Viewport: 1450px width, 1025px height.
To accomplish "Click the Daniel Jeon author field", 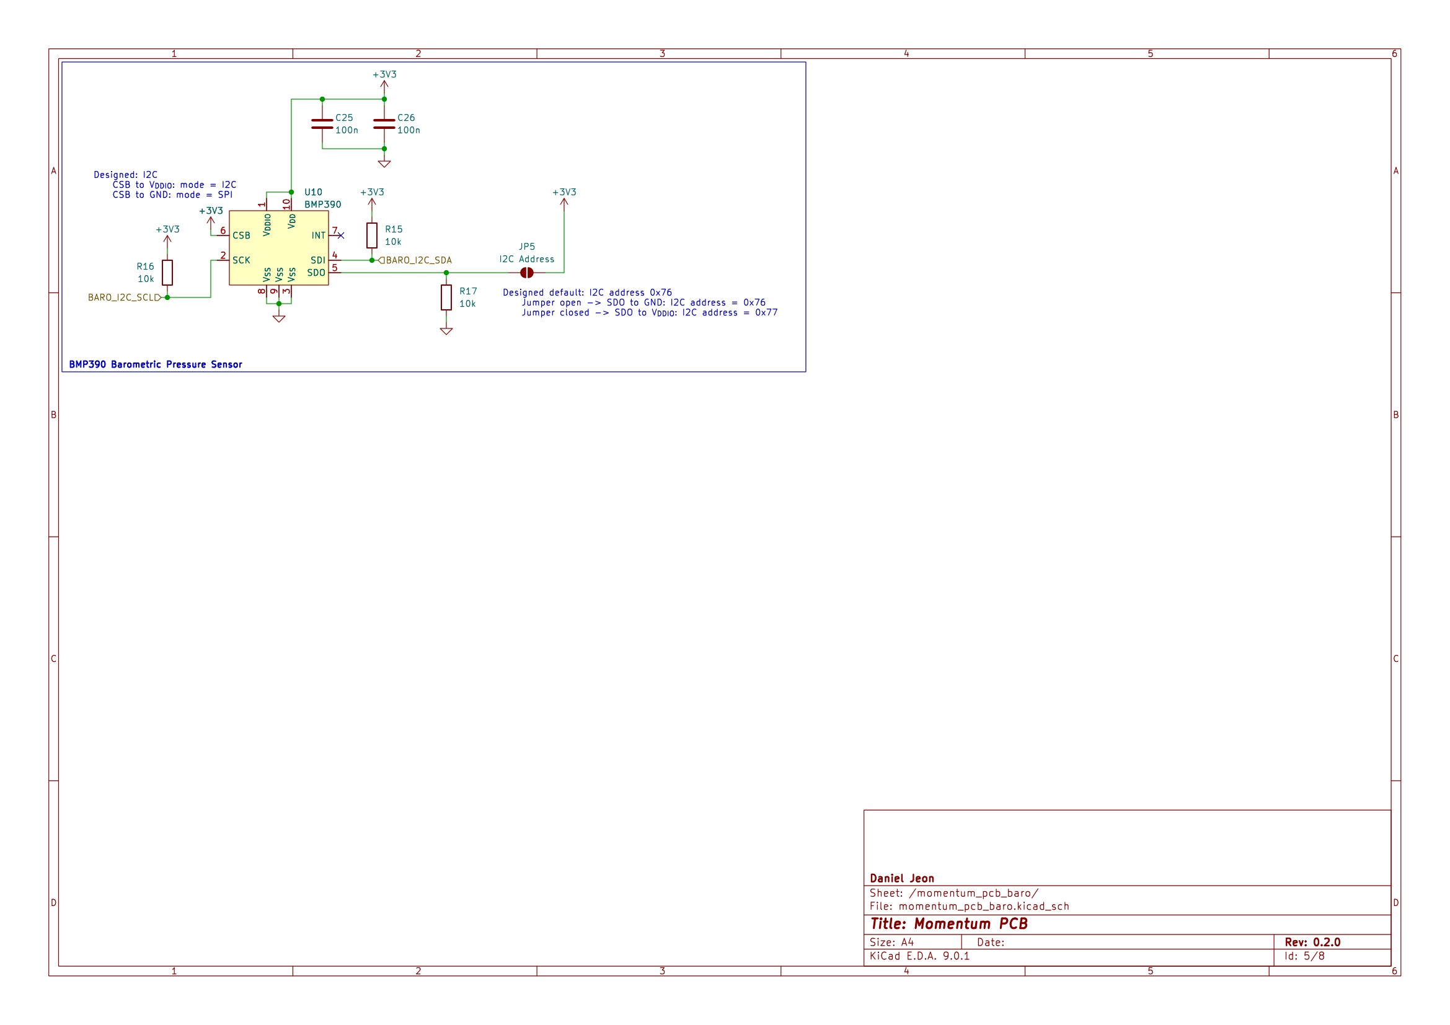I will (901, 879).
